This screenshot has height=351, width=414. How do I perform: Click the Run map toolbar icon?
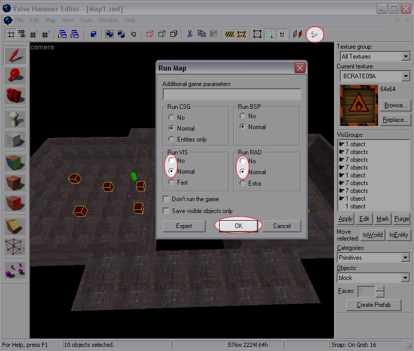314,34
